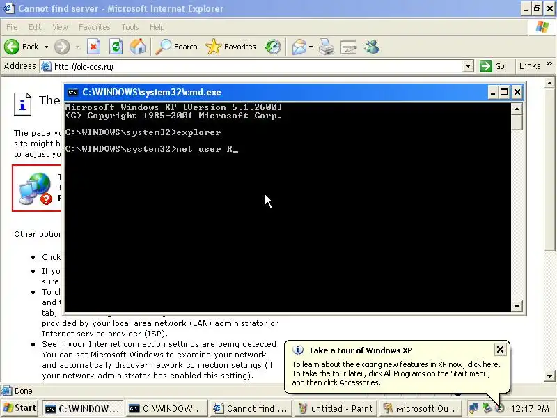
Task: Click the Print icon
Action: 326,47
